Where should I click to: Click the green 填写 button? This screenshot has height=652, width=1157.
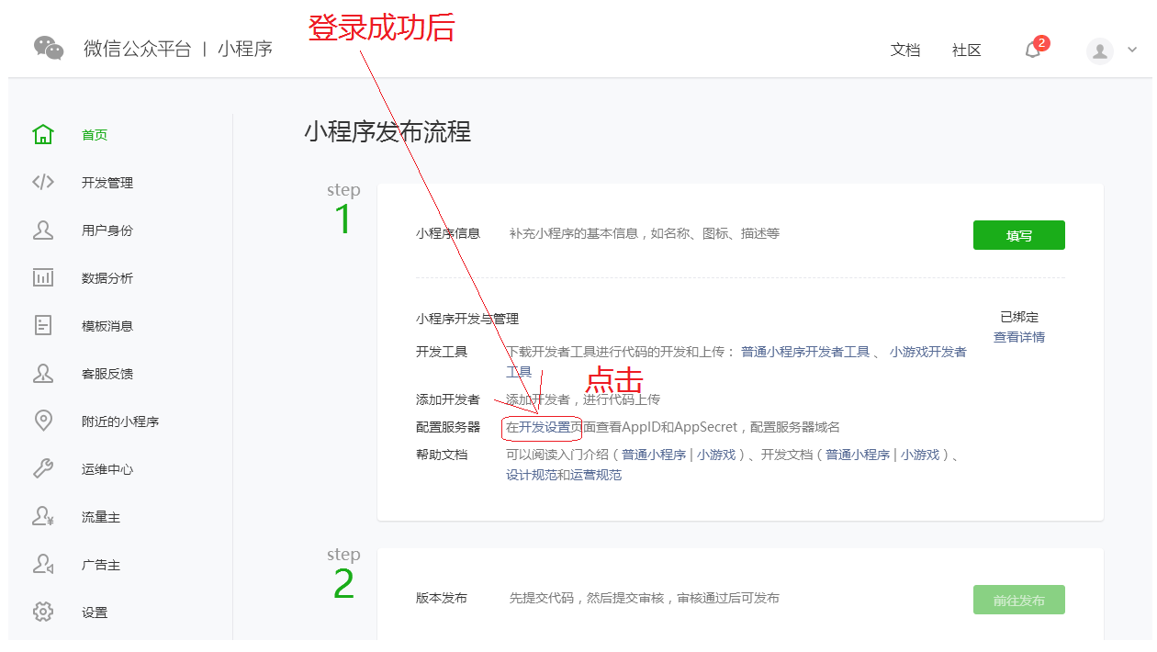1019,235
